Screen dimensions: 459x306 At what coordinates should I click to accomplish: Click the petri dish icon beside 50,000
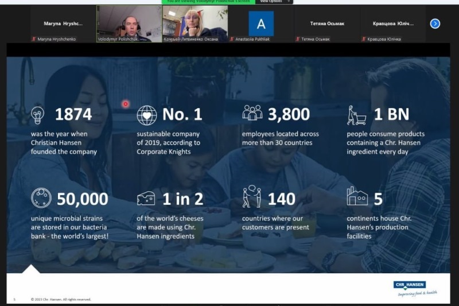pyautogui.click(x=41, y=198)
